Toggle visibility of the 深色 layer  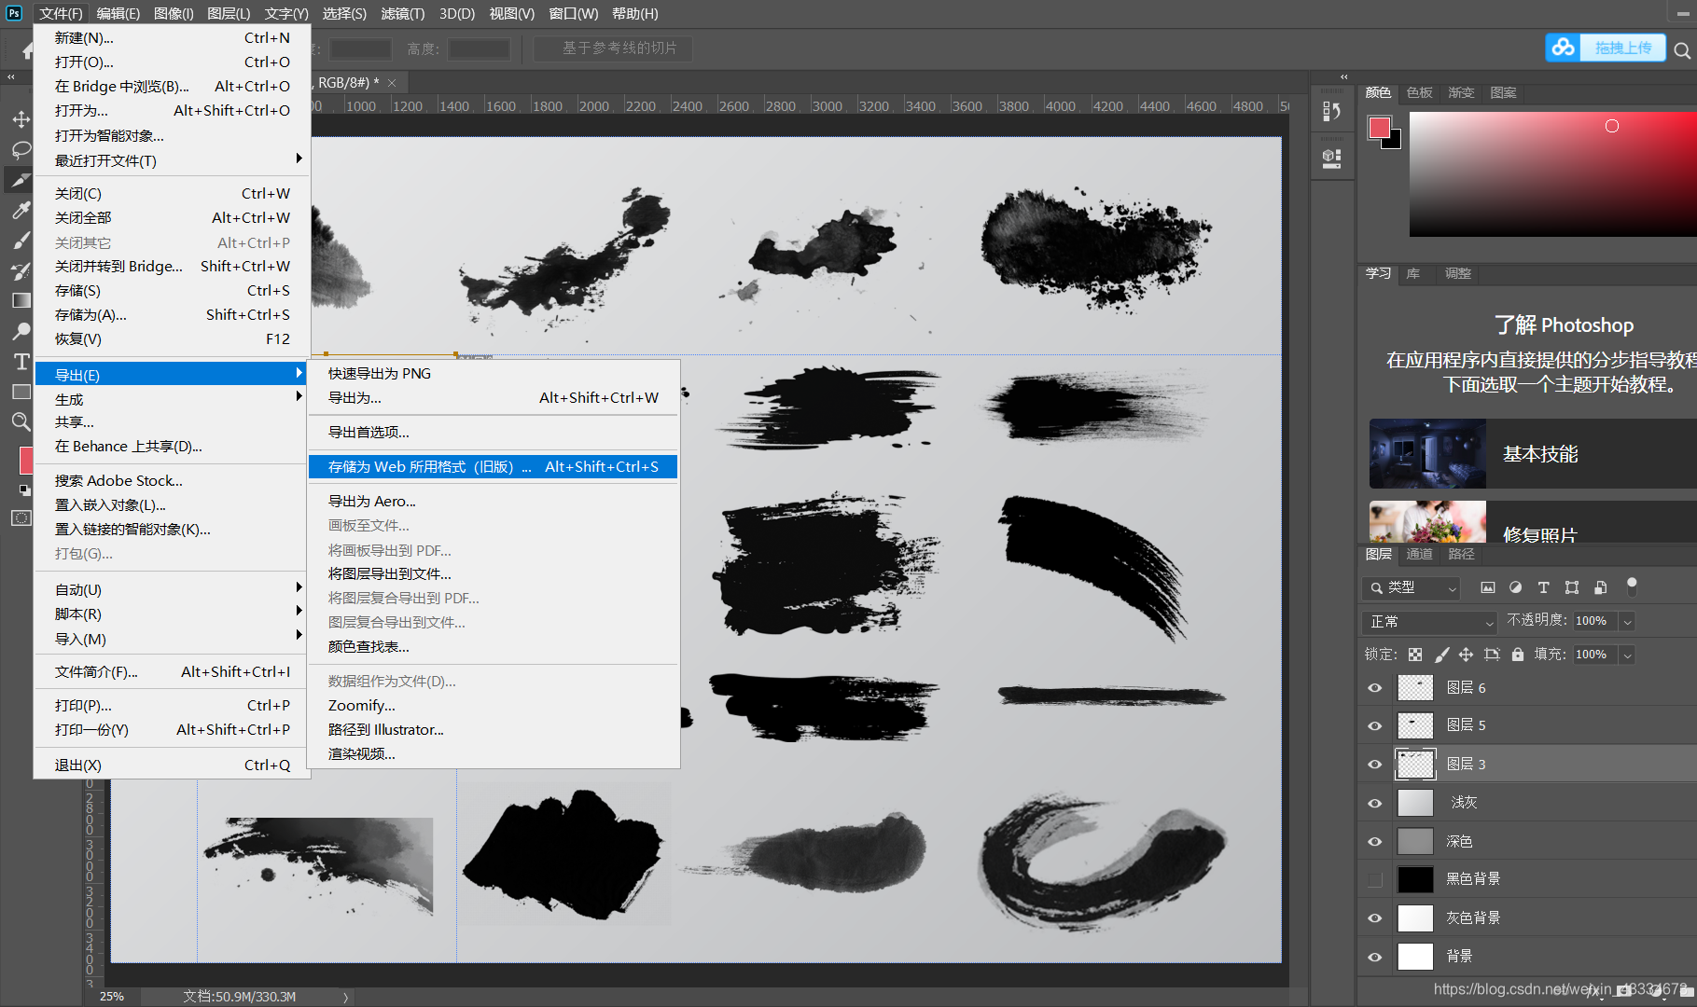click(1375, 841)
